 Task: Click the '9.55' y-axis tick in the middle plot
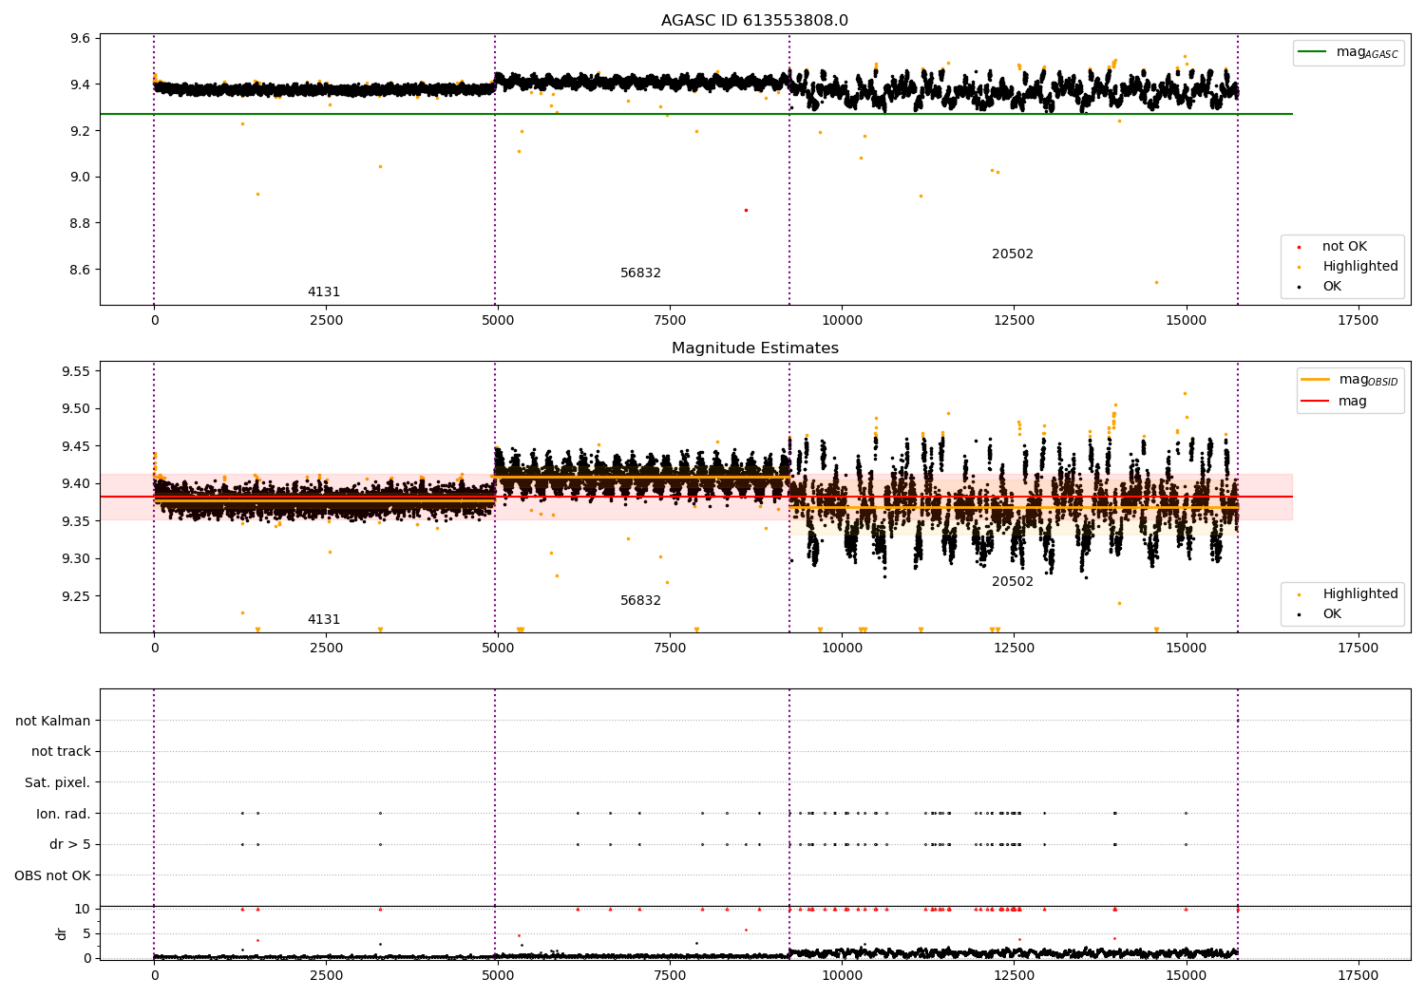coord(75,372)
